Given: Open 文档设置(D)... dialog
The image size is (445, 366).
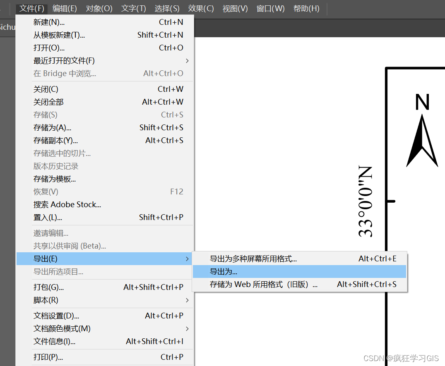Looking at the screenshot, I should tap(56, 316).
